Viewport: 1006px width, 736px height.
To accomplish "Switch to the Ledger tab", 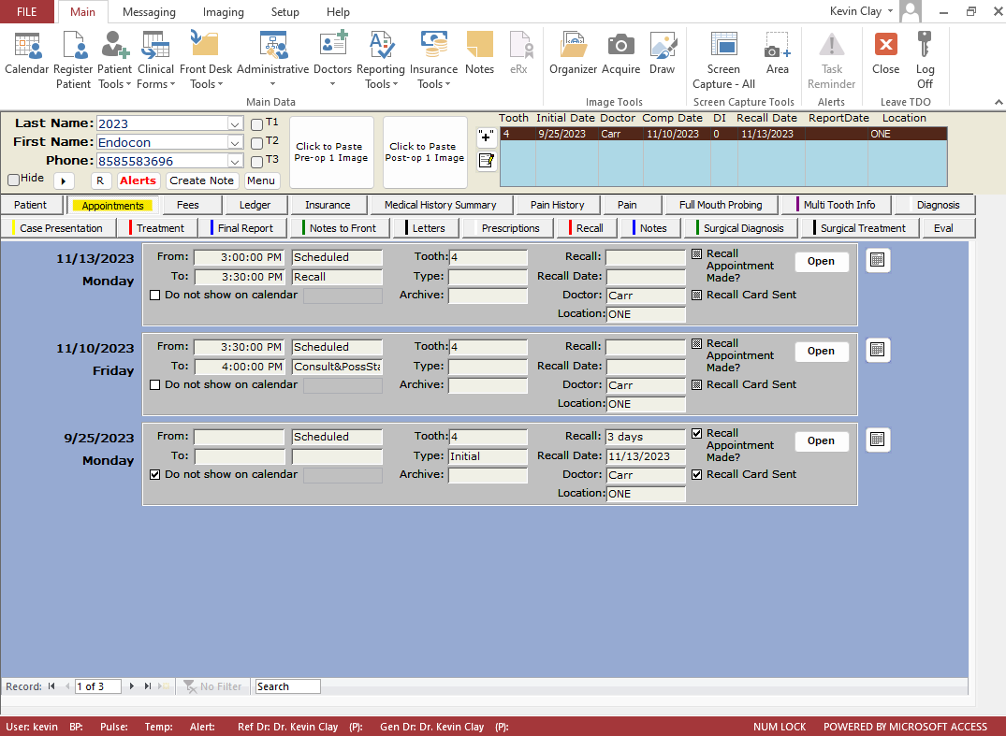I will tap(255, 205).
